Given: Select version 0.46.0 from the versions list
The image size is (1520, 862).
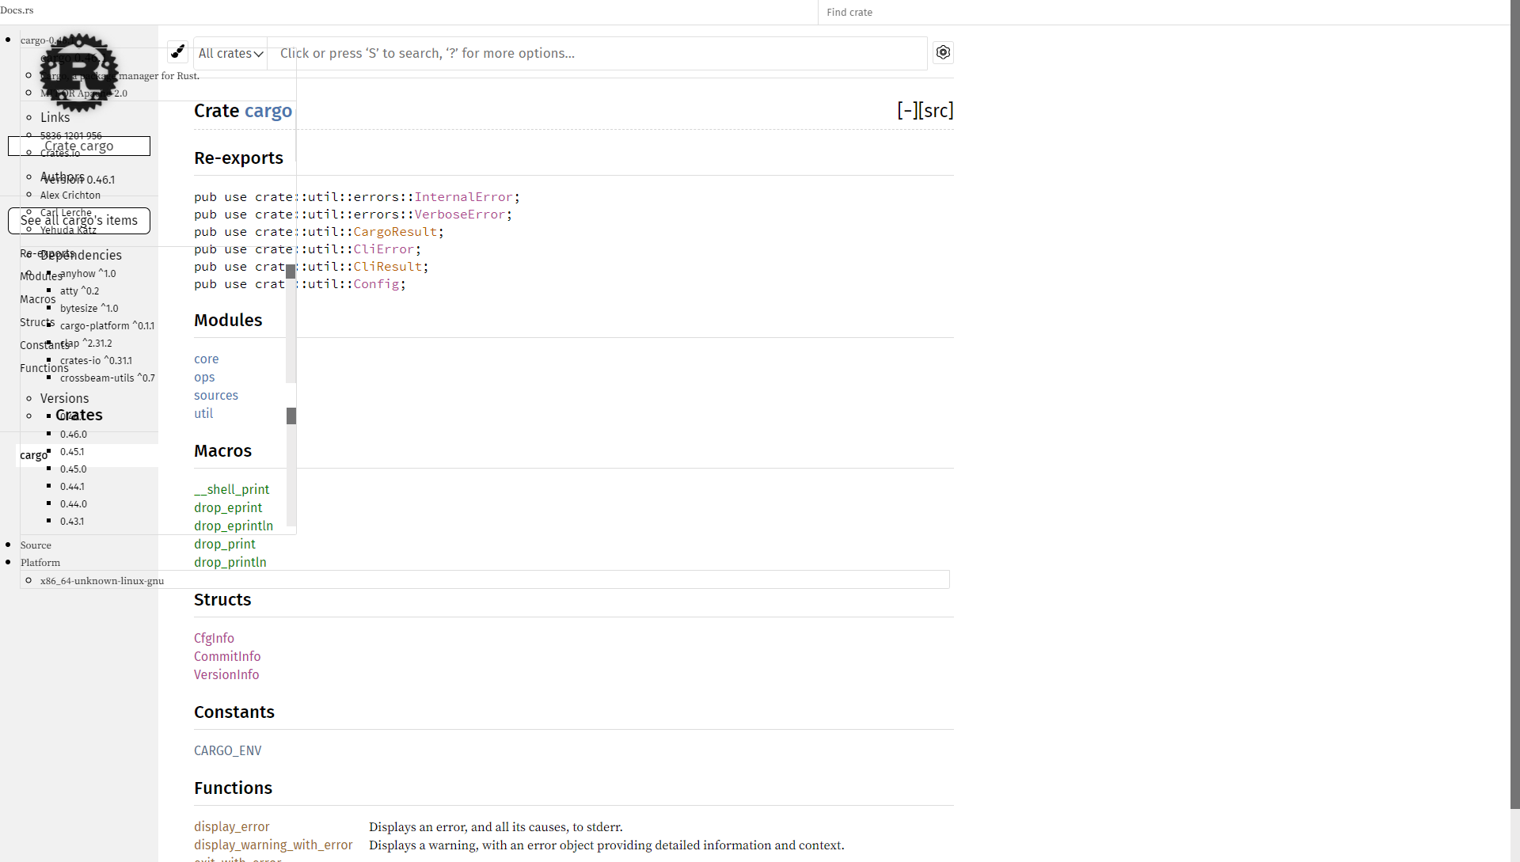Looking at the screenshot, I should (x=74, y=435).
